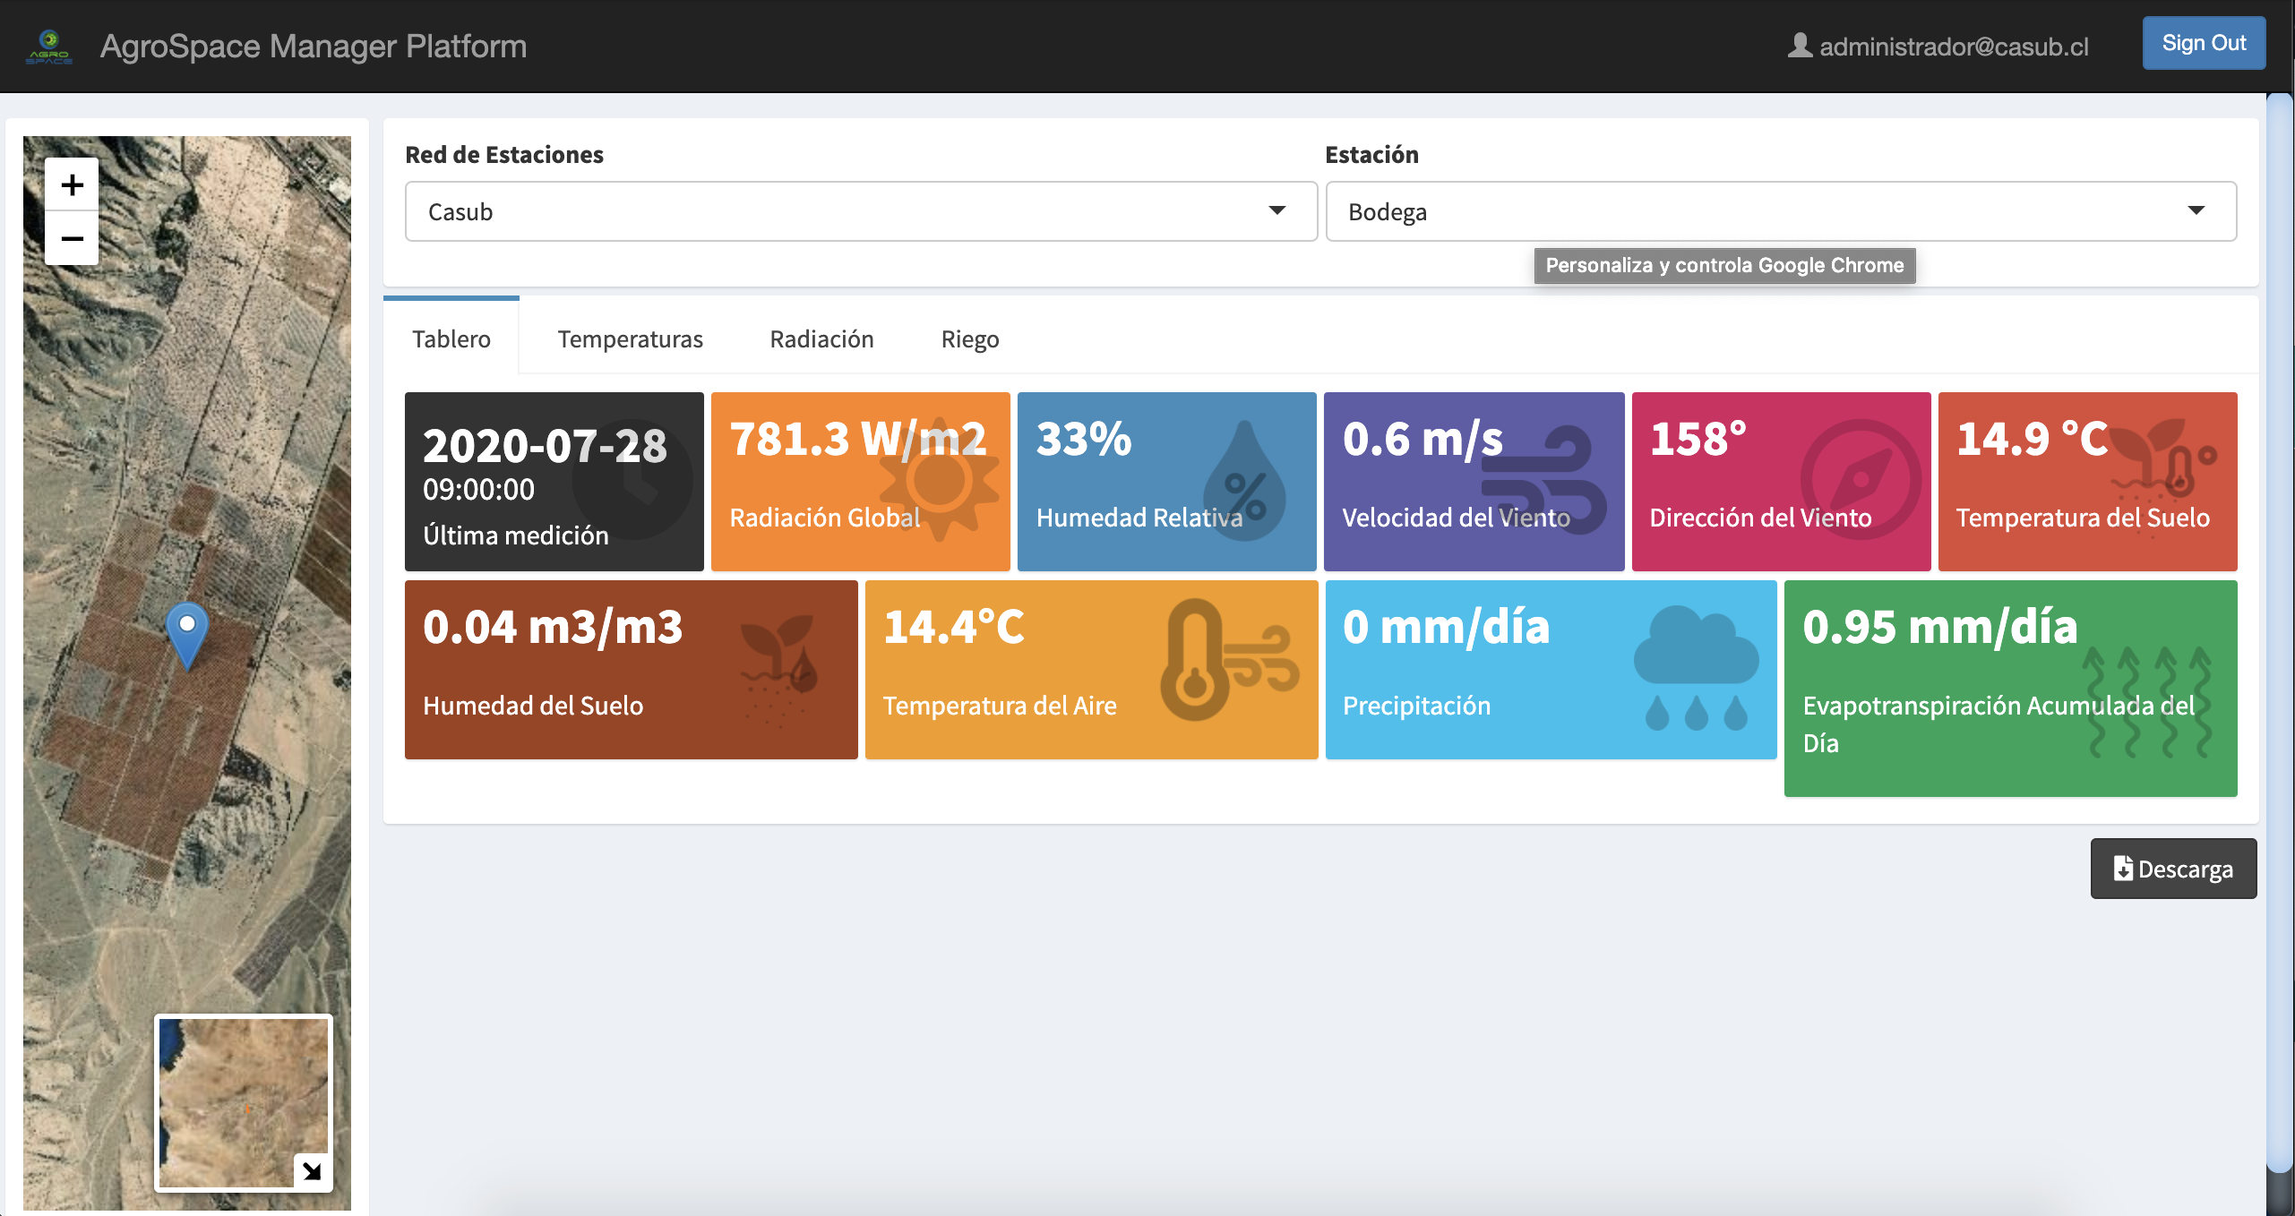Click the blue station map marker

[187, 631]
